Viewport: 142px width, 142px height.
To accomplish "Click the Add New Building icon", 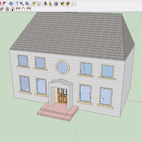I will coord(45,4).
